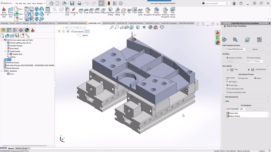Add a Contour 3D operation

point(123,11)
